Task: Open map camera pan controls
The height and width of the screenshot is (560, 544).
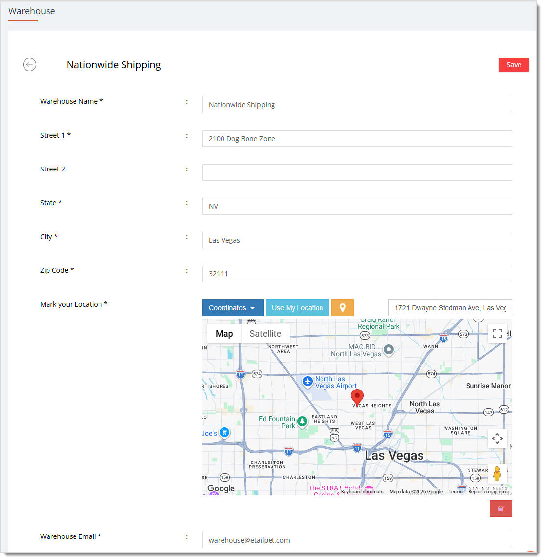Action: (x=497, y=438)
